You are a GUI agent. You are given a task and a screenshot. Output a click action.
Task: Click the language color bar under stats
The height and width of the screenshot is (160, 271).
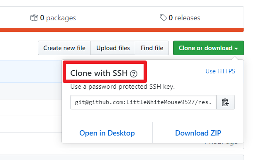[122, 30]
